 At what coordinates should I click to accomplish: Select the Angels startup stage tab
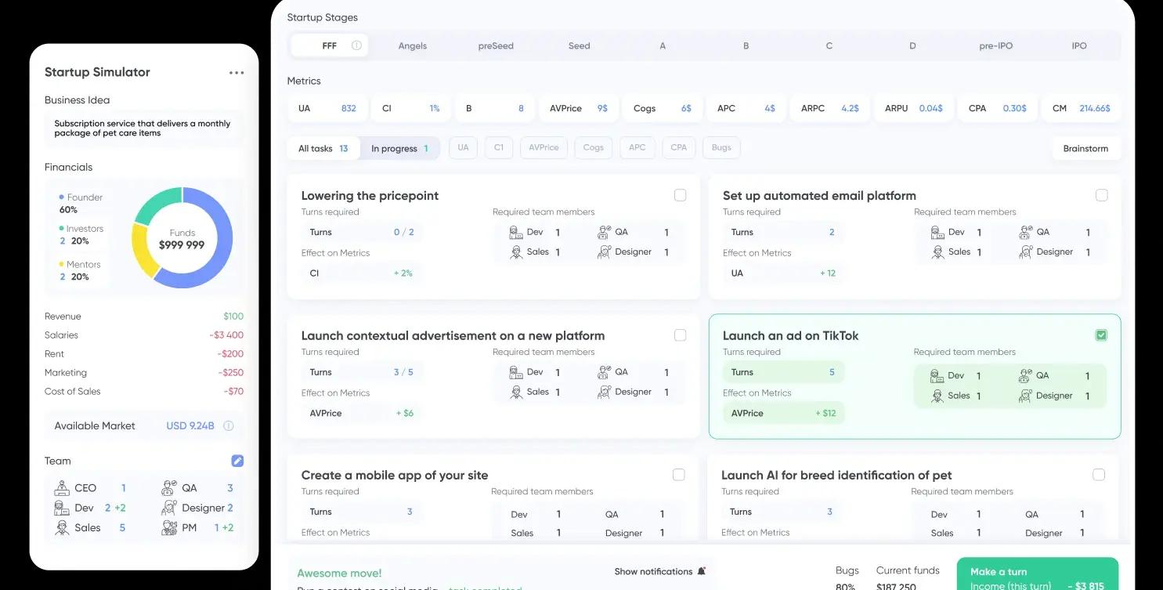[413, 45]
